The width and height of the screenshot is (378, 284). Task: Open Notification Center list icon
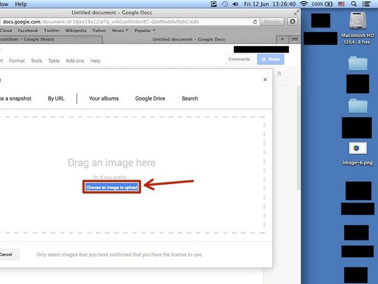click(367, 4)
